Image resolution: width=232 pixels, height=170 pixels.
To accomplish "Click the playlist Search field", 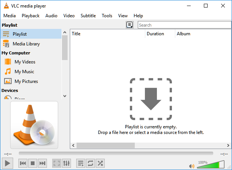I will tap(184, 25).
